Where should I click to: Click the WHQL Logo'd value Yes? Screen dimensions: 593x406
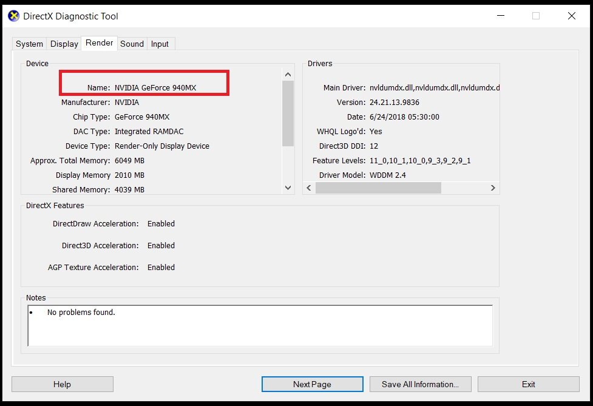[x=376, y=132]
